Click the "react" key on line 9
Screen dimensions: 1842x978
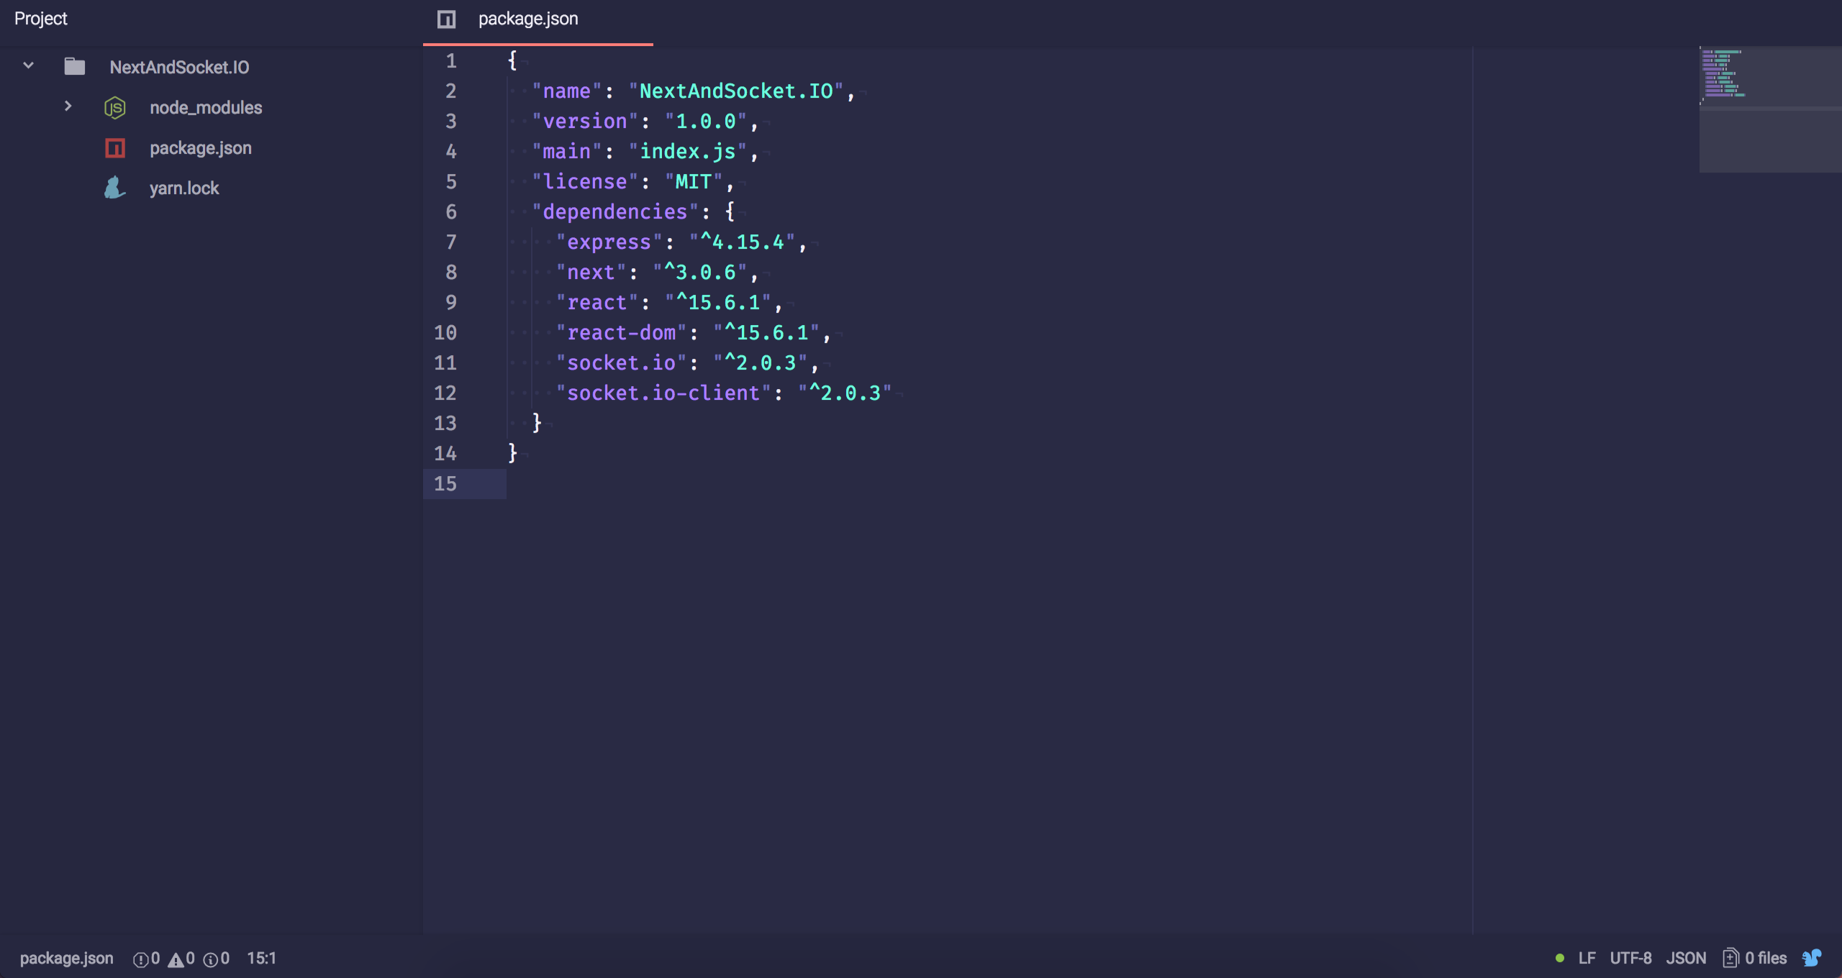click(597, 303)
